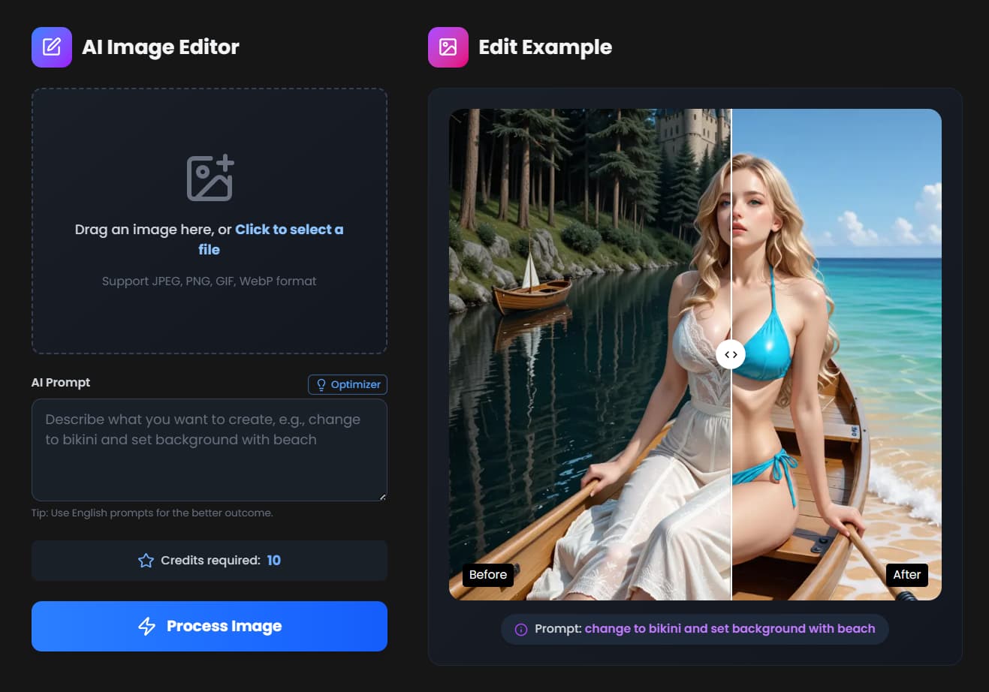Click the Before label on the example image
This screenshot has height=692, width=989.
pos(487,575)
